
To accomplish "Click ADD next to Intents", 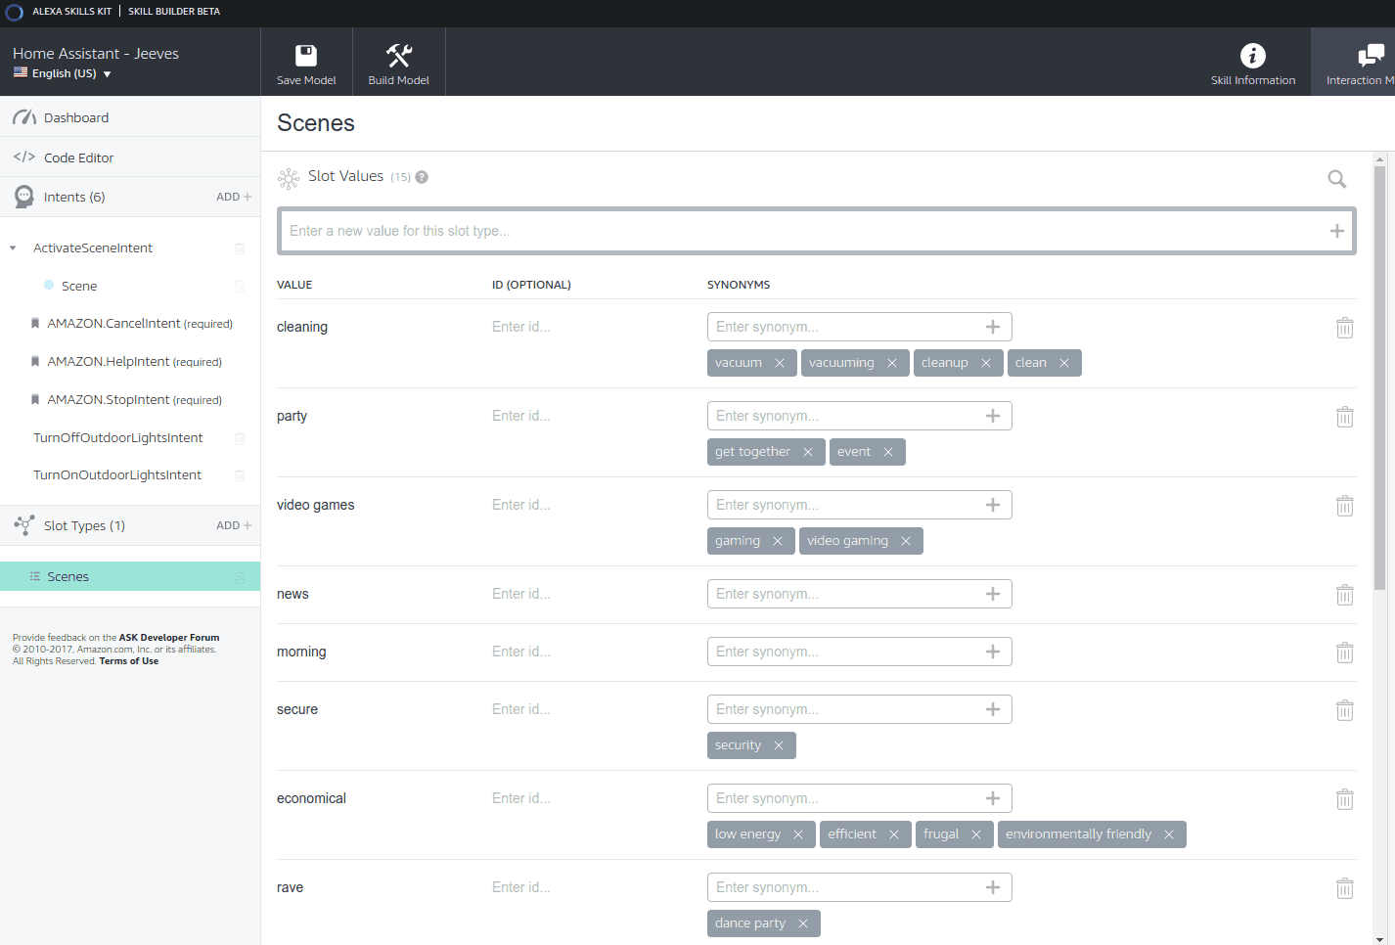I will coord(233,197).
